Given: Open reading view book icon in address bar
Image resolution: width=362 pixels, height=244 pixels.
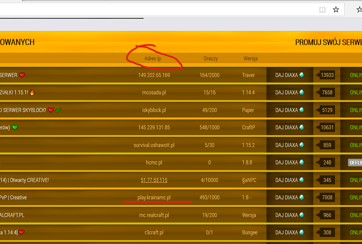Looking at the screenshot, I should (322, 10).
